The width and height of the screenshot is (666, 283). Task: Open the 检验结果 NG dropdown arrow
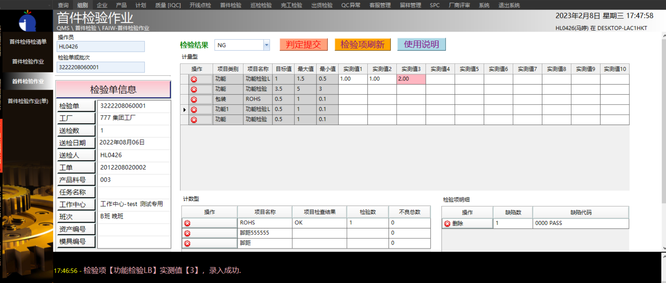click(267, 45)
